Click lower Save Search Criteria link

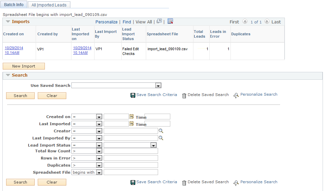pos(157,182)
